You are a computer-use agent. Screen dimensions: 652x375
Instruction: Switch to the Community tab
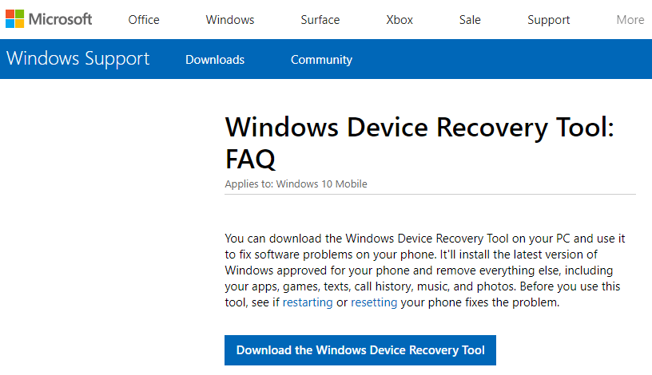pyautogui.click(x=321, y=59)
